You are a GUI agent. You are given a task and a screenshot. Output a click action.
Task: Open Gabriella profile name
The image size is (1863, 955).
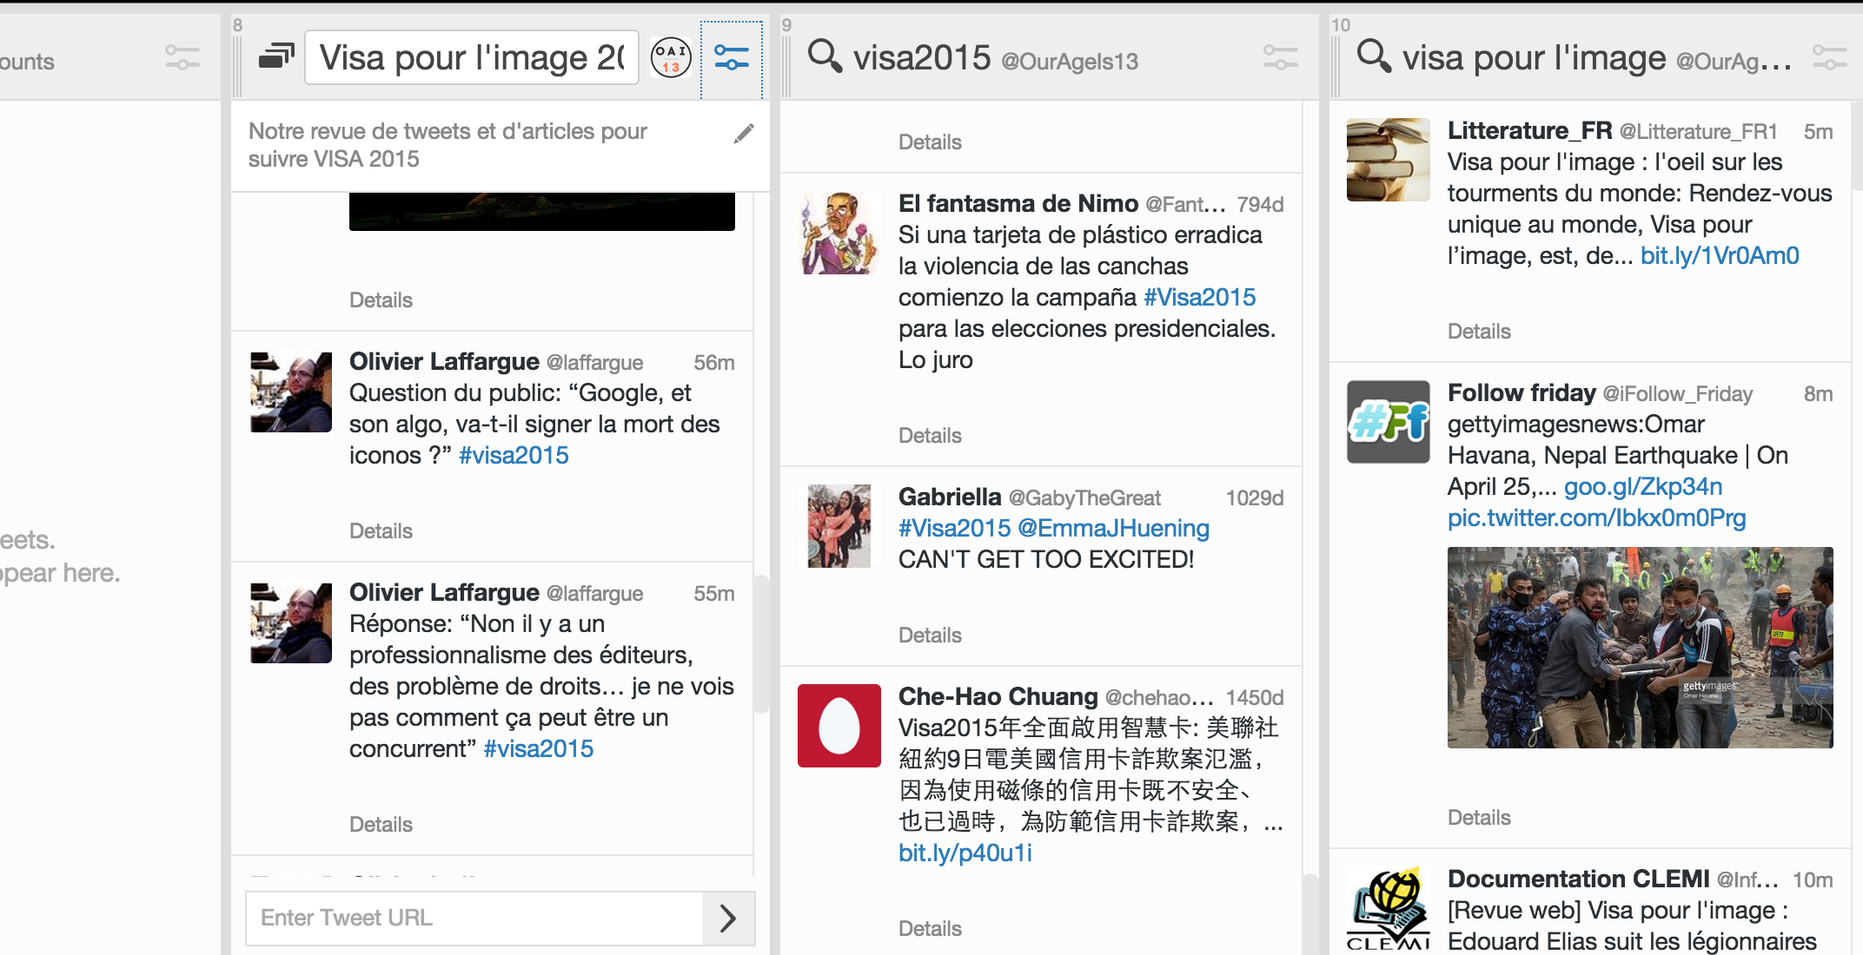(x=950, y=497)
